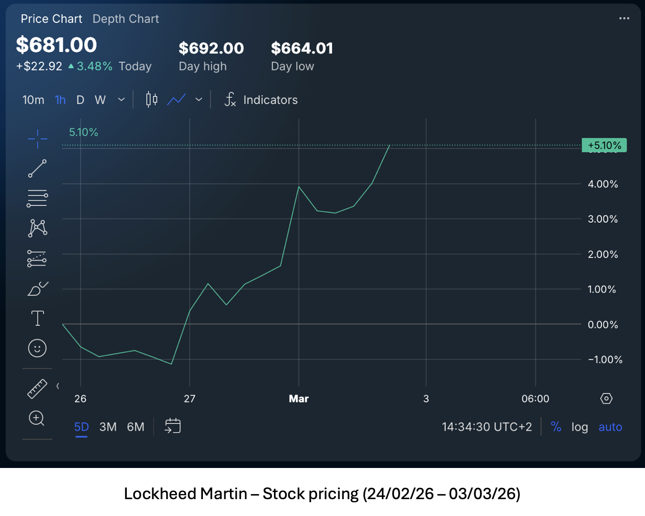Viewport: 645px width, 516px height.
Task: Click the 3.00% axis label
Action: 603,219
